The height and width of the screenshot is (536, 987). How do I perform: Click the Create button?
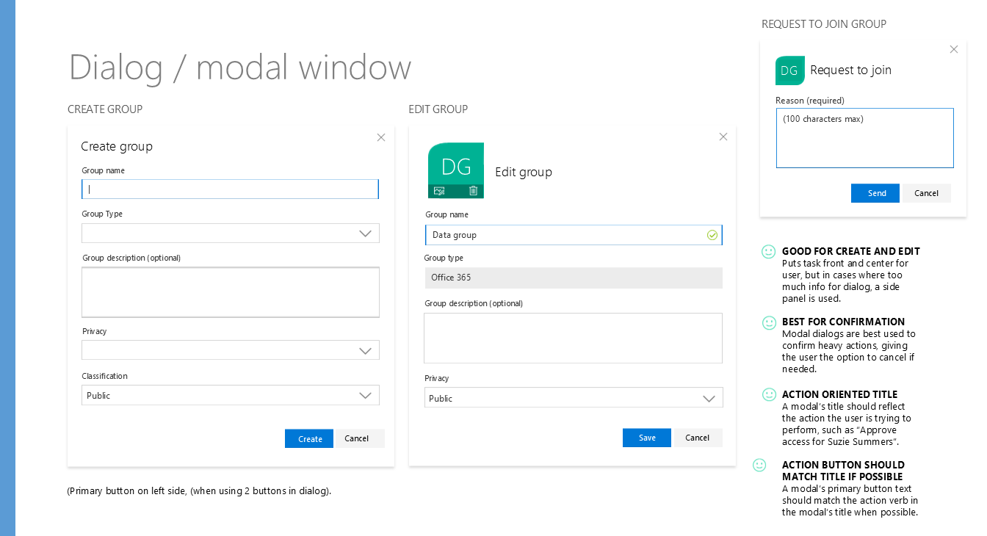[x=309, y=438]
